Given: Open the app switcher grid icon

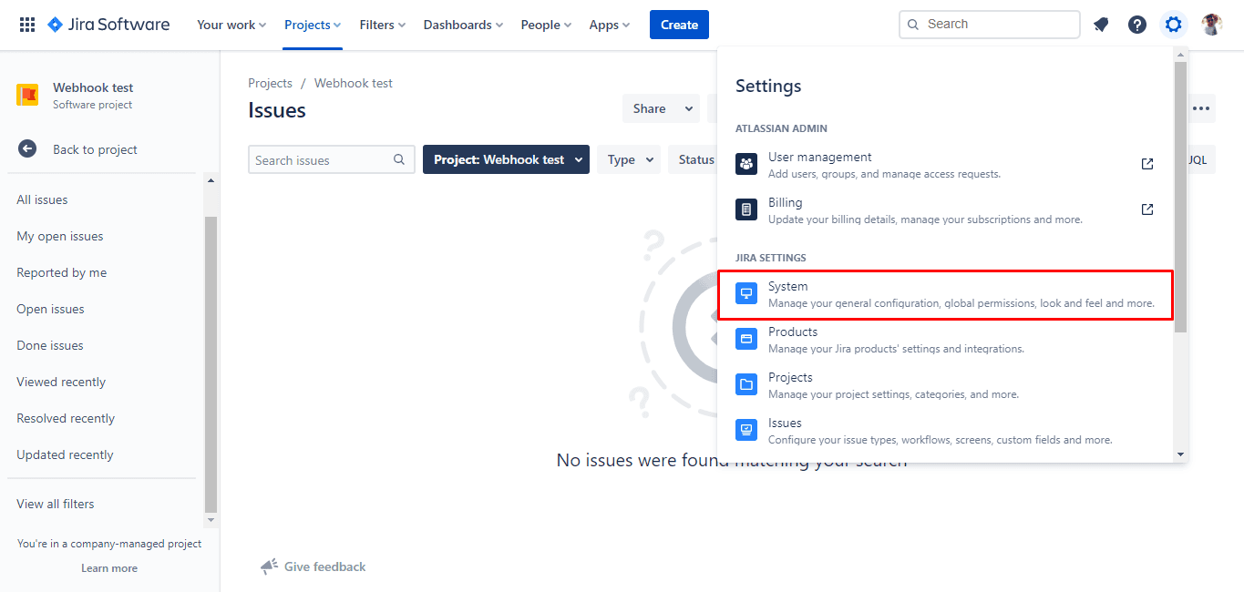Looking at the screenshot, I should click(x=27, y=25).
